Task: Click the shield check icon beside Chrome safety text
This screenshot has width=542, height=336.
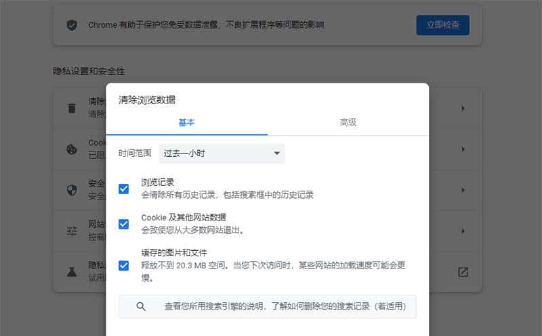Action: click(x=72, y=25)
